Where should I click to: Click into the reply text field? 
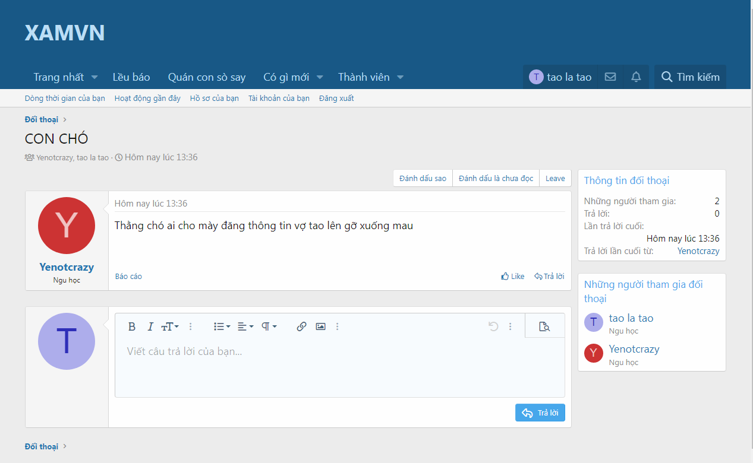tap(339, 368)
